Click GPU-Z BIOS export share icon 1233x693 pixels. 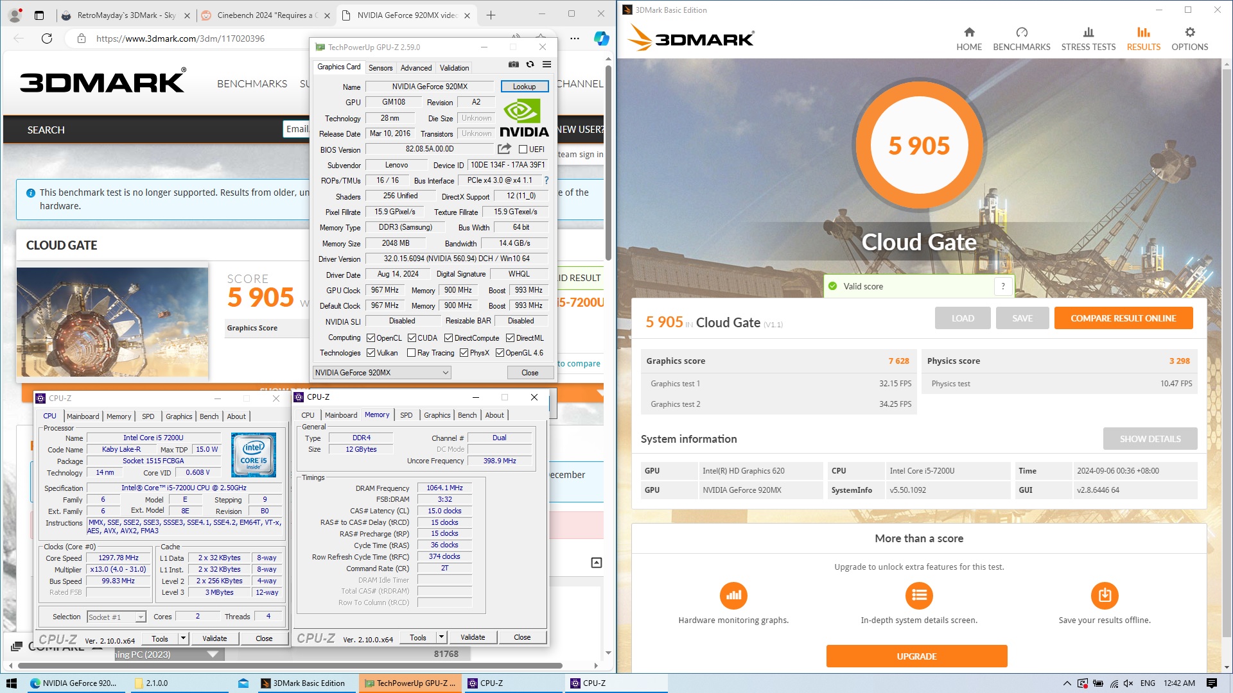pos(505,149)
